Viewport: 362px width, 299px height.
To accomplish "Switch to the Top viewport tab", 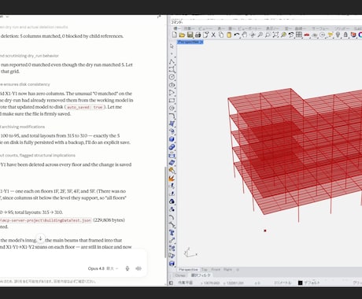I will click(205, 269).
